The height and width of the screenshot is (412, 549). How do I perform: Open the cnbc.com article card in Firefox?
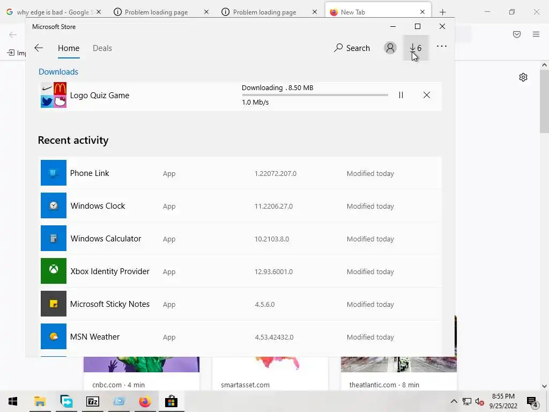pos(142,373)
